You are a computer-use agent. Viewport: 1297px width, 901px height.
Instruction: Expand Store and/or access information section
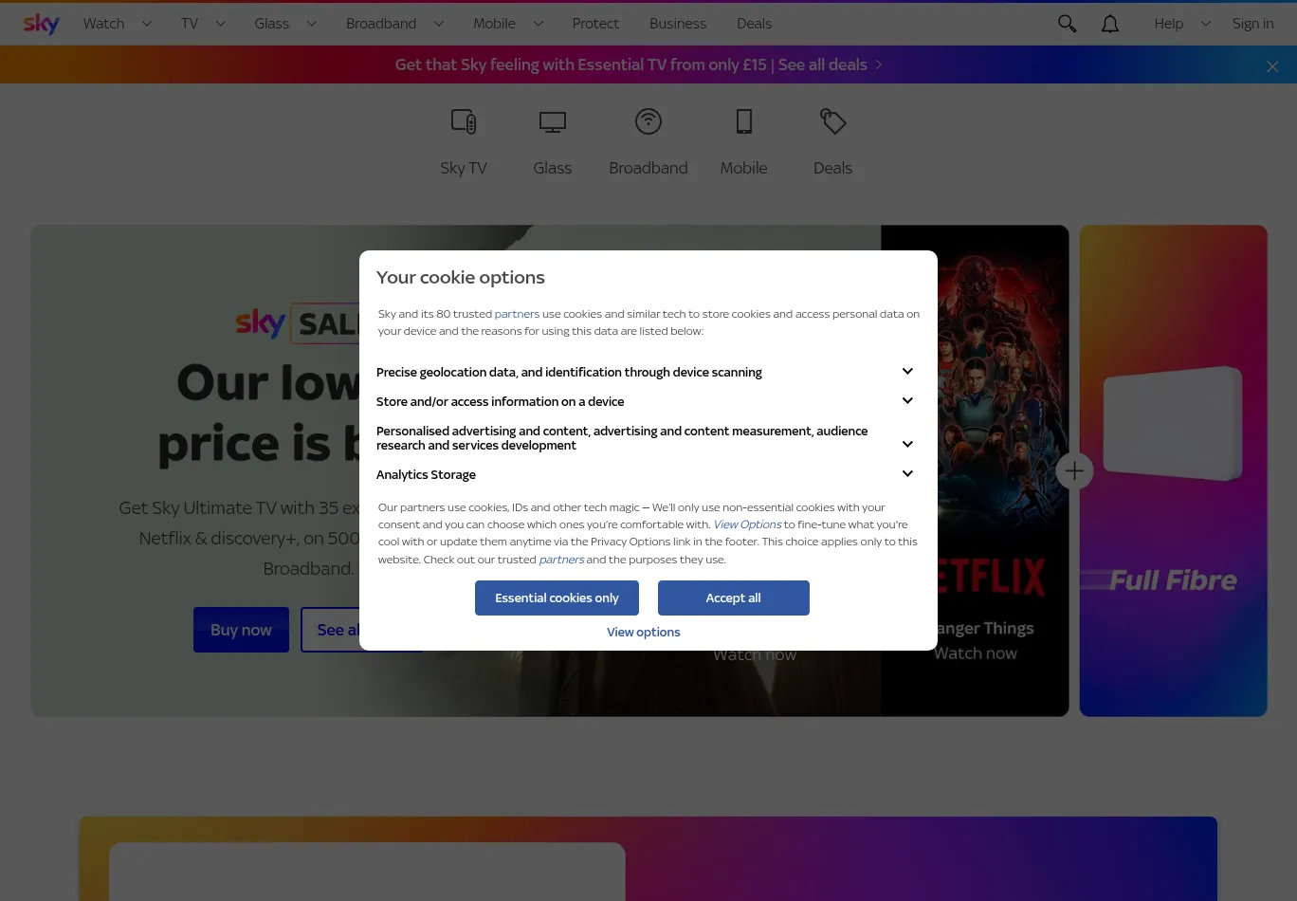coord(906,401)
